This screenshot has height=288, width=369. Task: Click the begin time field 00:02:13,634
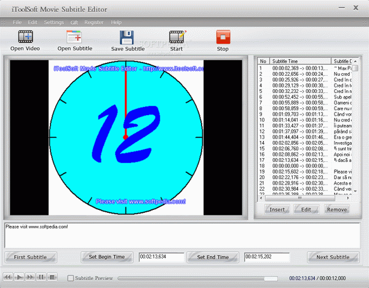click(x=161, y=257)
